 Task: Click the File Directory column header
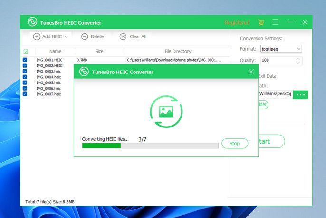coord(178,51)
